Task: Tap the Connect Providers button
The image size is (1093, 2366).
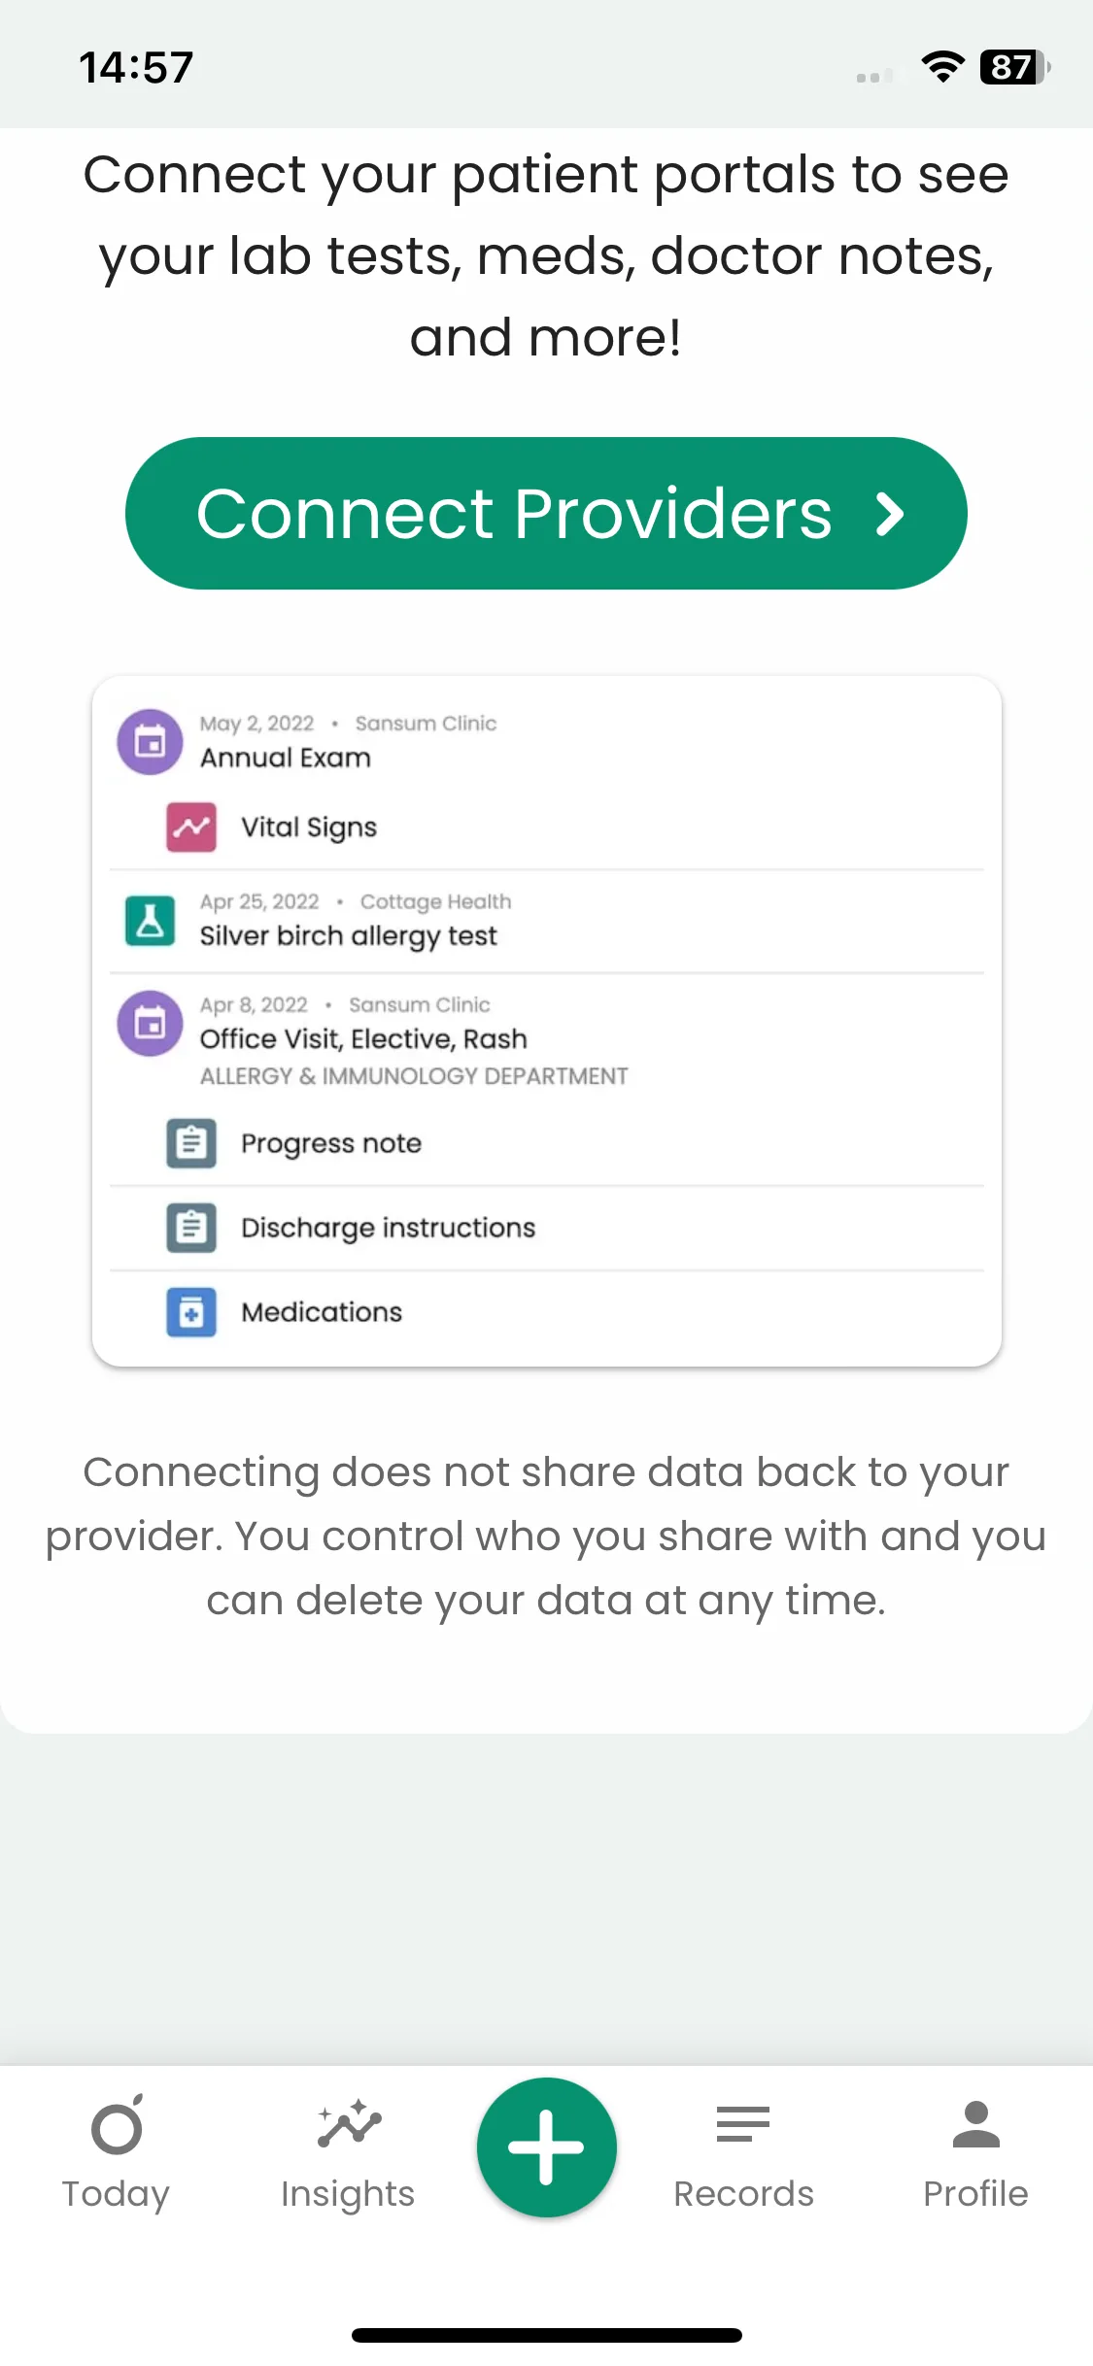Action: pyautogui.click(x=515, y=513)
